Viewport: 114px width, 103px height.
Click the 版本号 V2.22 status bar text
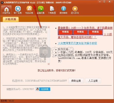pos(7,101)
